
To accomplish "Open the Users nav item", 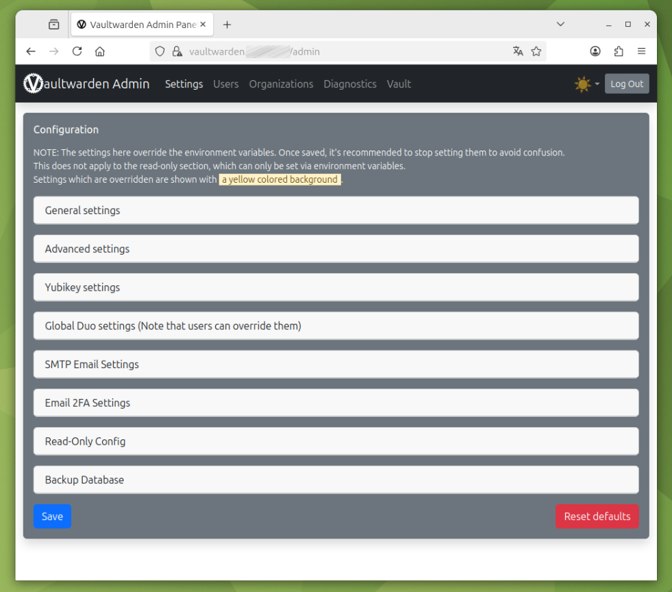I will click(x=226, y=84).
